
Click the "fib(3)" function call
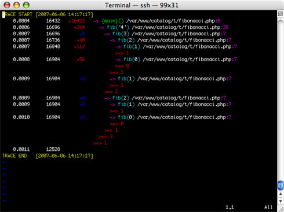[121, 34]
